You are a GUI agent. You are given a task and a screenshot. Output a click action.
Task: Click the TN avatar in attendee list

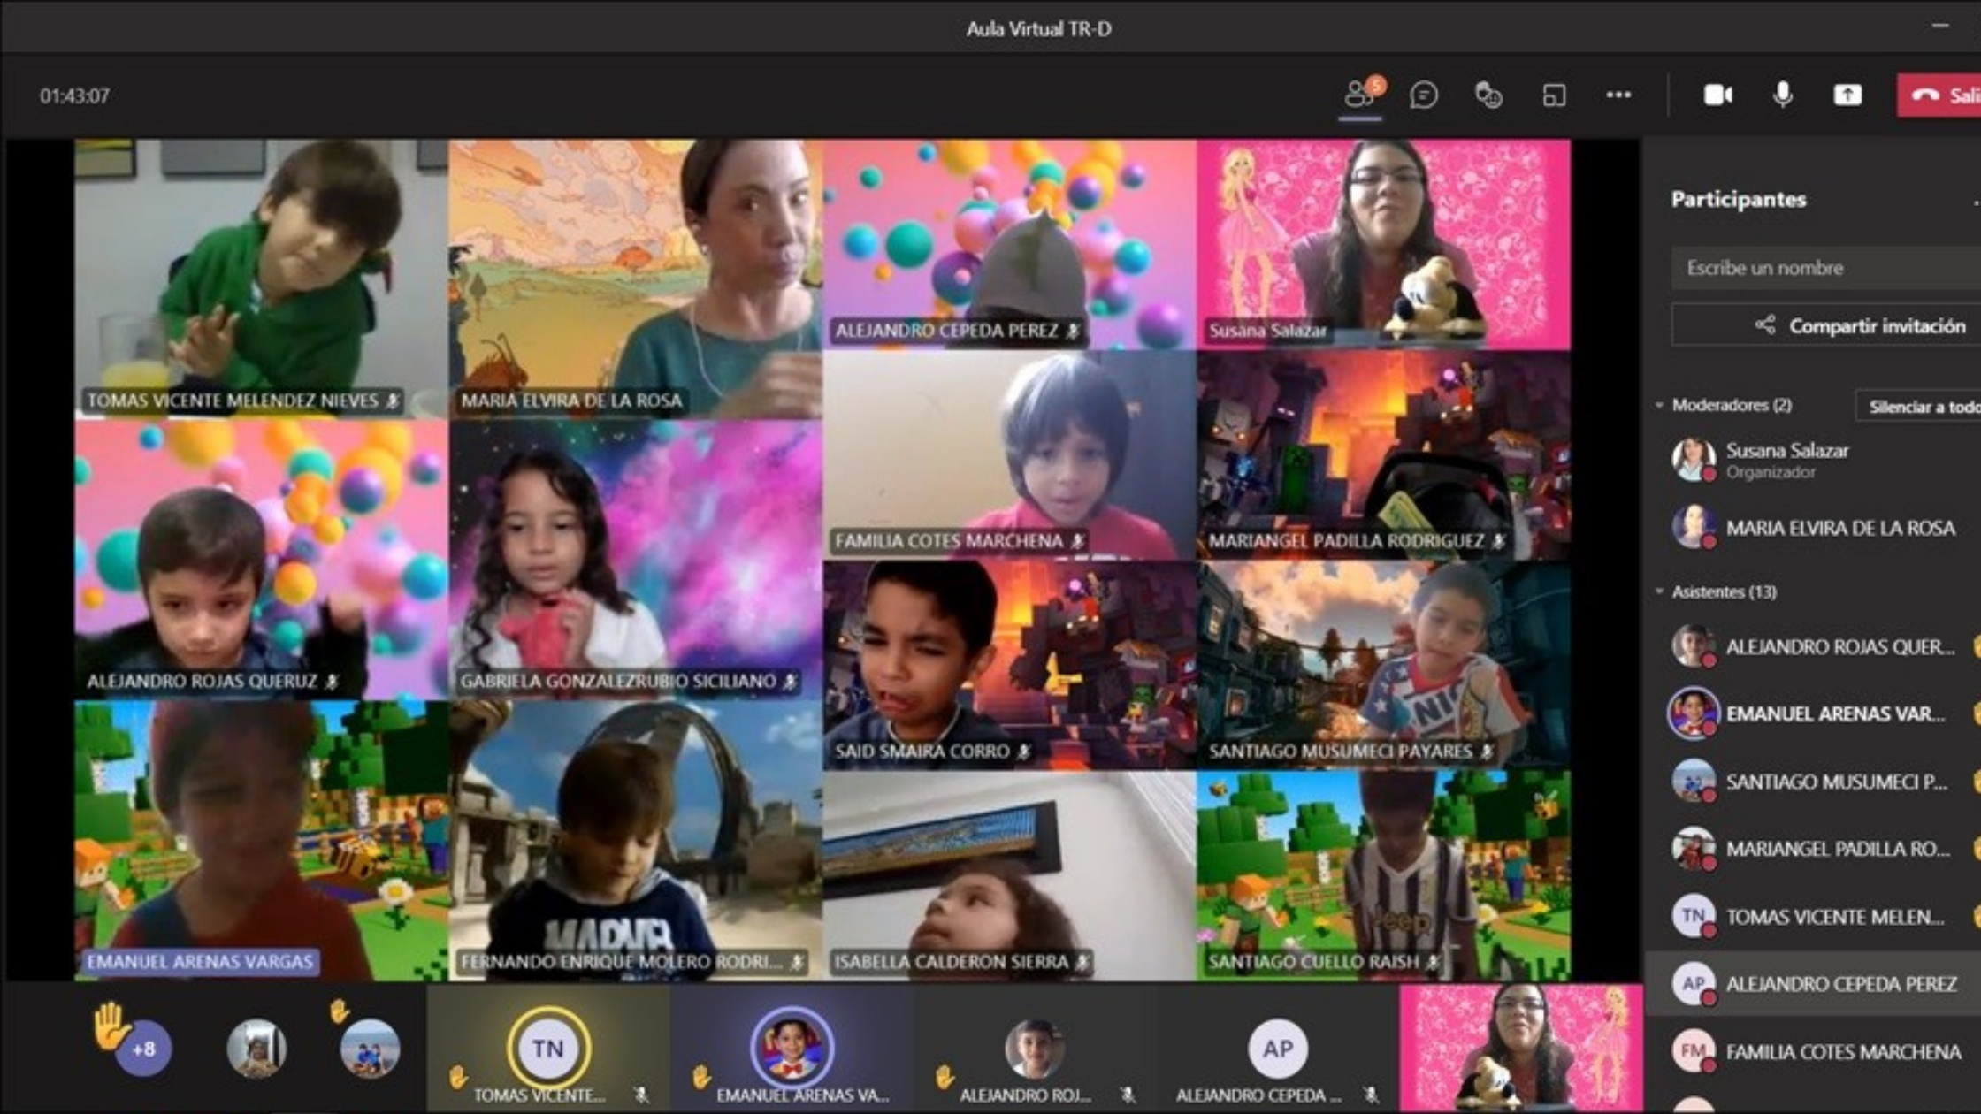1693,916
